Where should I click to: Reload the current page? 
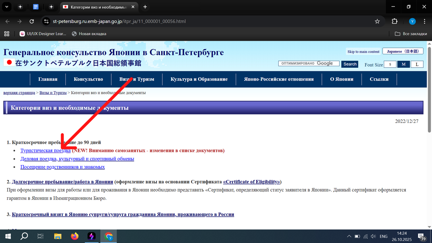(x=32, y=21)
